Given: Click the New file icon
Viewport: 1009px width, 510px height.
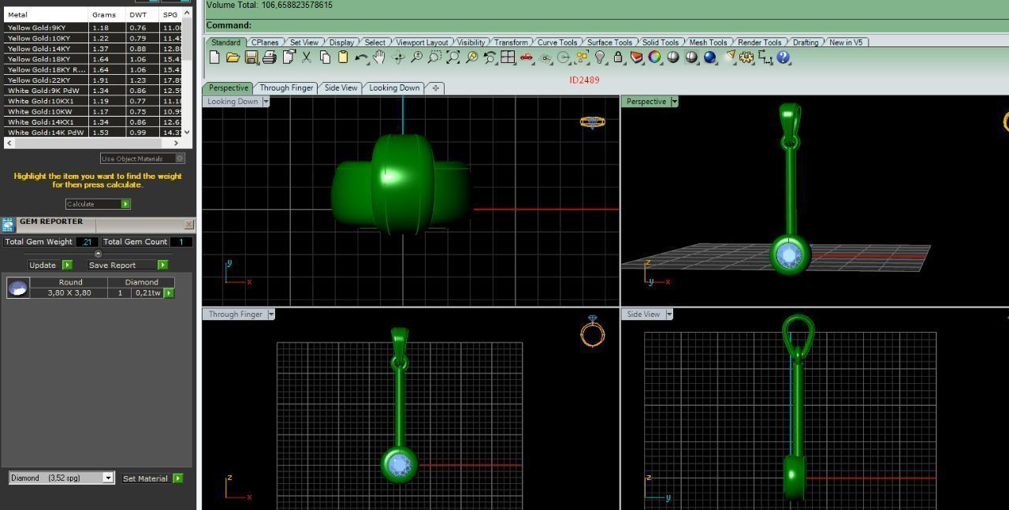Looking at the screenshot, I should (x=214, y=57).
